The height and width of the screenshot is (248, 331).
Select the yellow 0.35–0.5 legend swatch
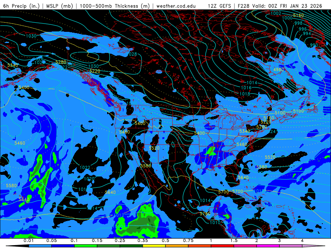[x=154, y=246]
